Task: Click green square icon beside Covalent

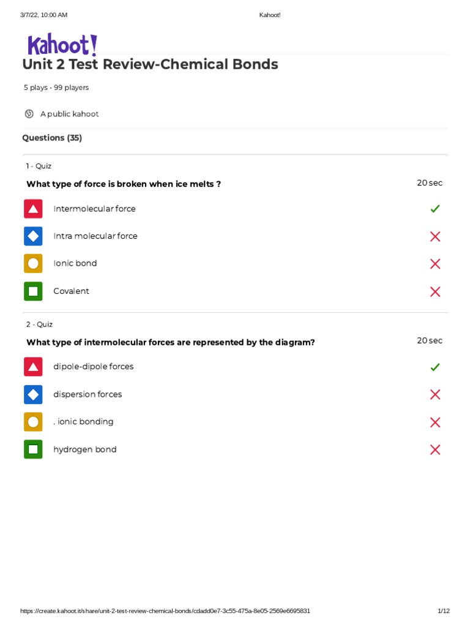Action: tap(33, 291)
